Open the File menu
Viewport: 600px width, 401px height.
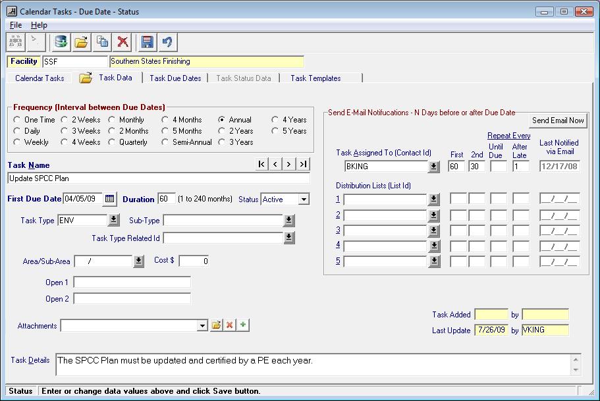16,25
